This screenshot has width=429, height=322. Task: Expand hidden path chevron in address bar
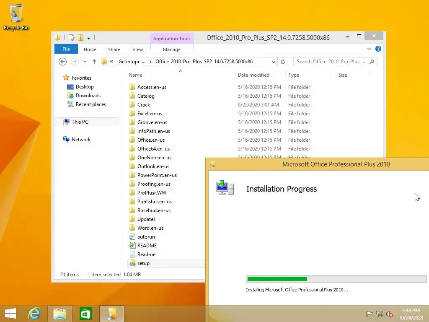point(111,62)
